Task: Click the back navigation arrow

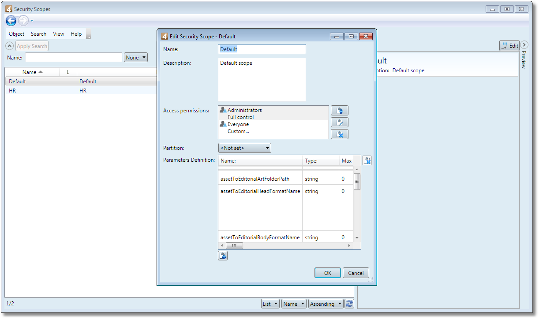Action: point(11,20)
